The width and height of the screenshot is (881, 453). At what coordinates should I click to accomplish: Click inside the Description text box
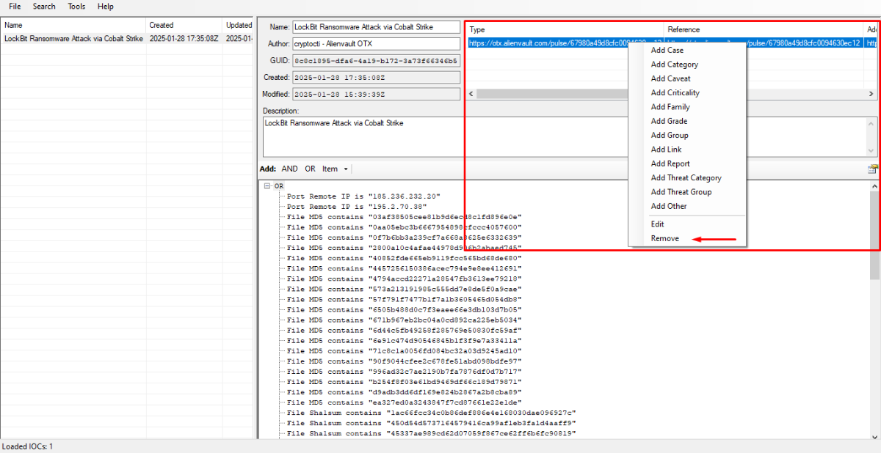click(565, 136)
